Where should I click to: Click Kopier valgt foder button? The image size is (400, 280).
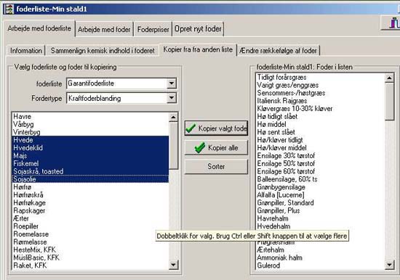(x=216, y=128)
